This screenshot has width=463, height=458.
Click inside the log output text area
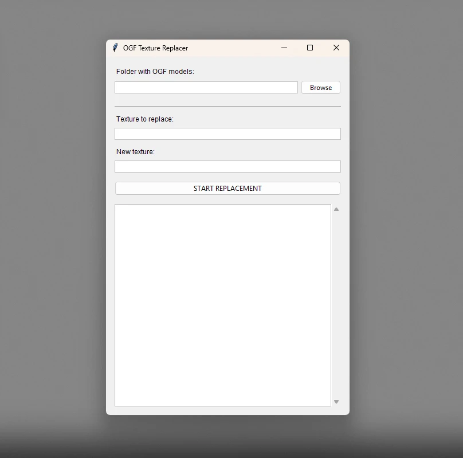223,305
